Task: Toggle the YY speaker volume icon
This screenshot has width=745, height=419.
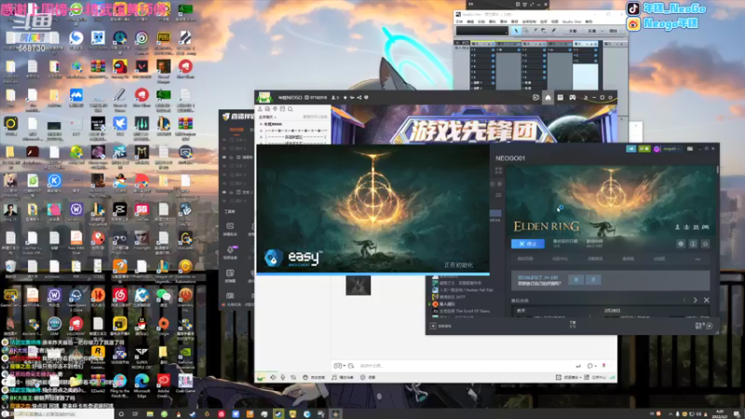Action: [x=273, y=377]
